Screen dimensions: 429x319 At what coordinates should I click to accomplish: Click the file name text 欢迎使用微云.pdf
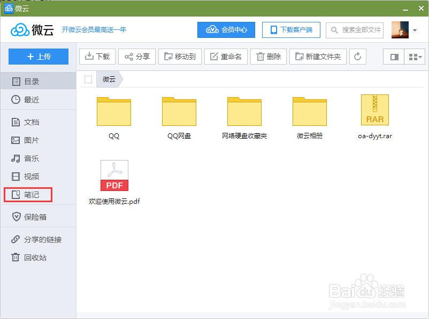114,202
